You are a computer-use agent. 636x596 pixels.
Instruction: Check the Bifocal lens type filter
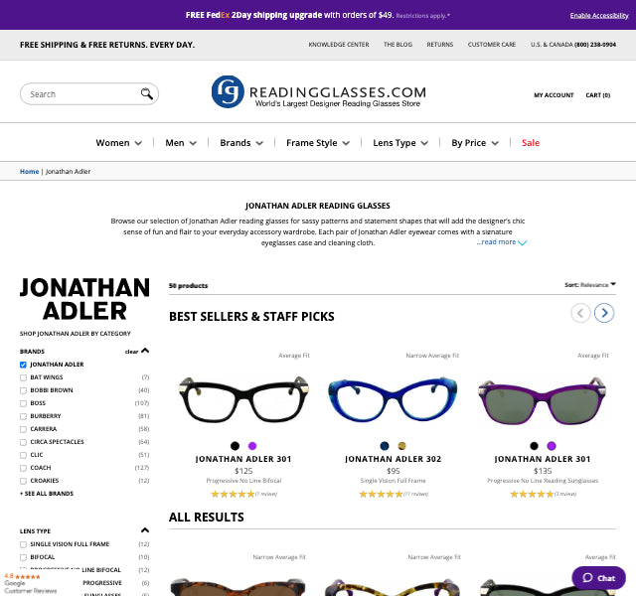coord(23,557)
